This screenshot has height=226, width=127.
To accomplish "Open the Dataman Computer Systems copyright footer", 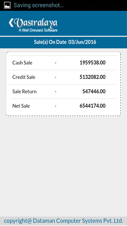I will point(63,221).
